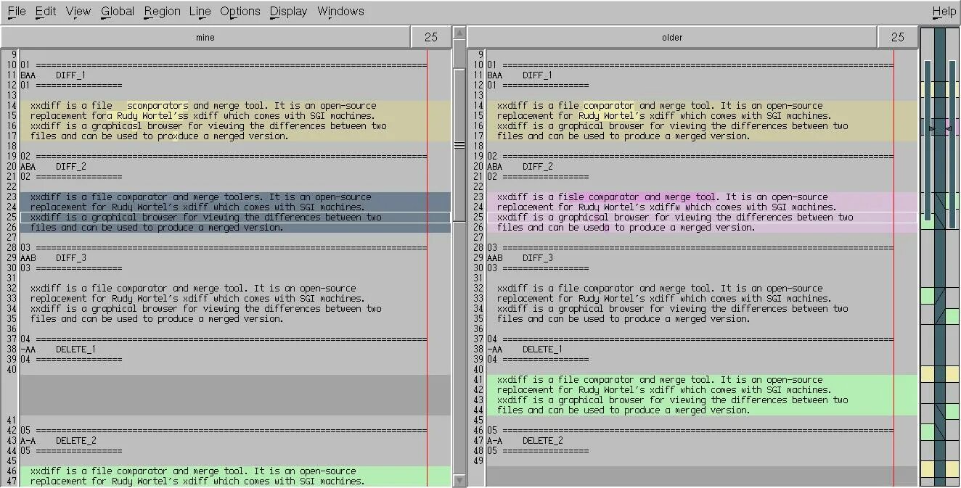Select line 24 in blue mine hunk

coord(235,207)
